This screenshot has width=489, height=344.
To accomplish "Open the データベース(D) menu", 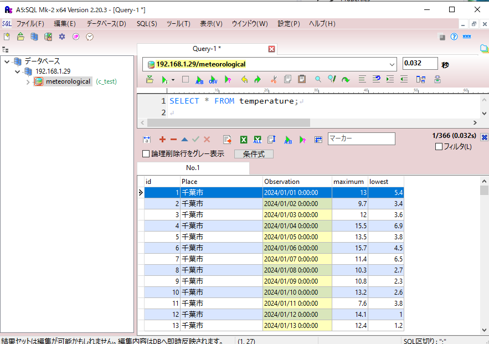I will tap(106, 24).
